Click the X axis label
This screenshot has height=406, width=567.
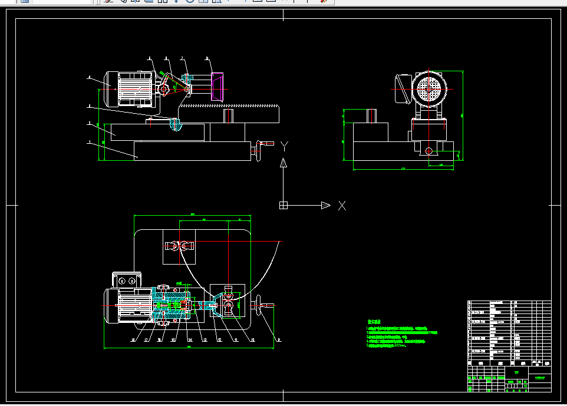point(342,206)
